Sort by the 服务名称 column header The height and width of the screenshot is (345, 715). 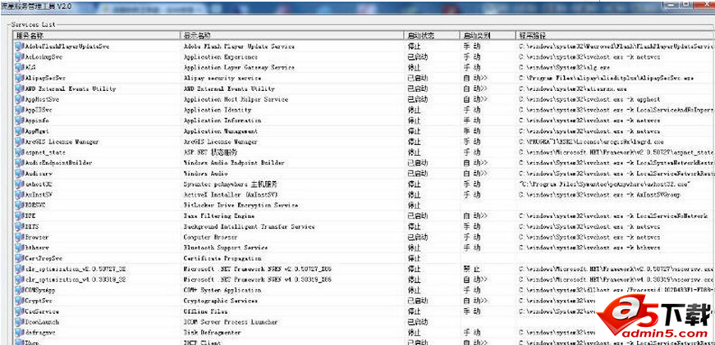97,35
